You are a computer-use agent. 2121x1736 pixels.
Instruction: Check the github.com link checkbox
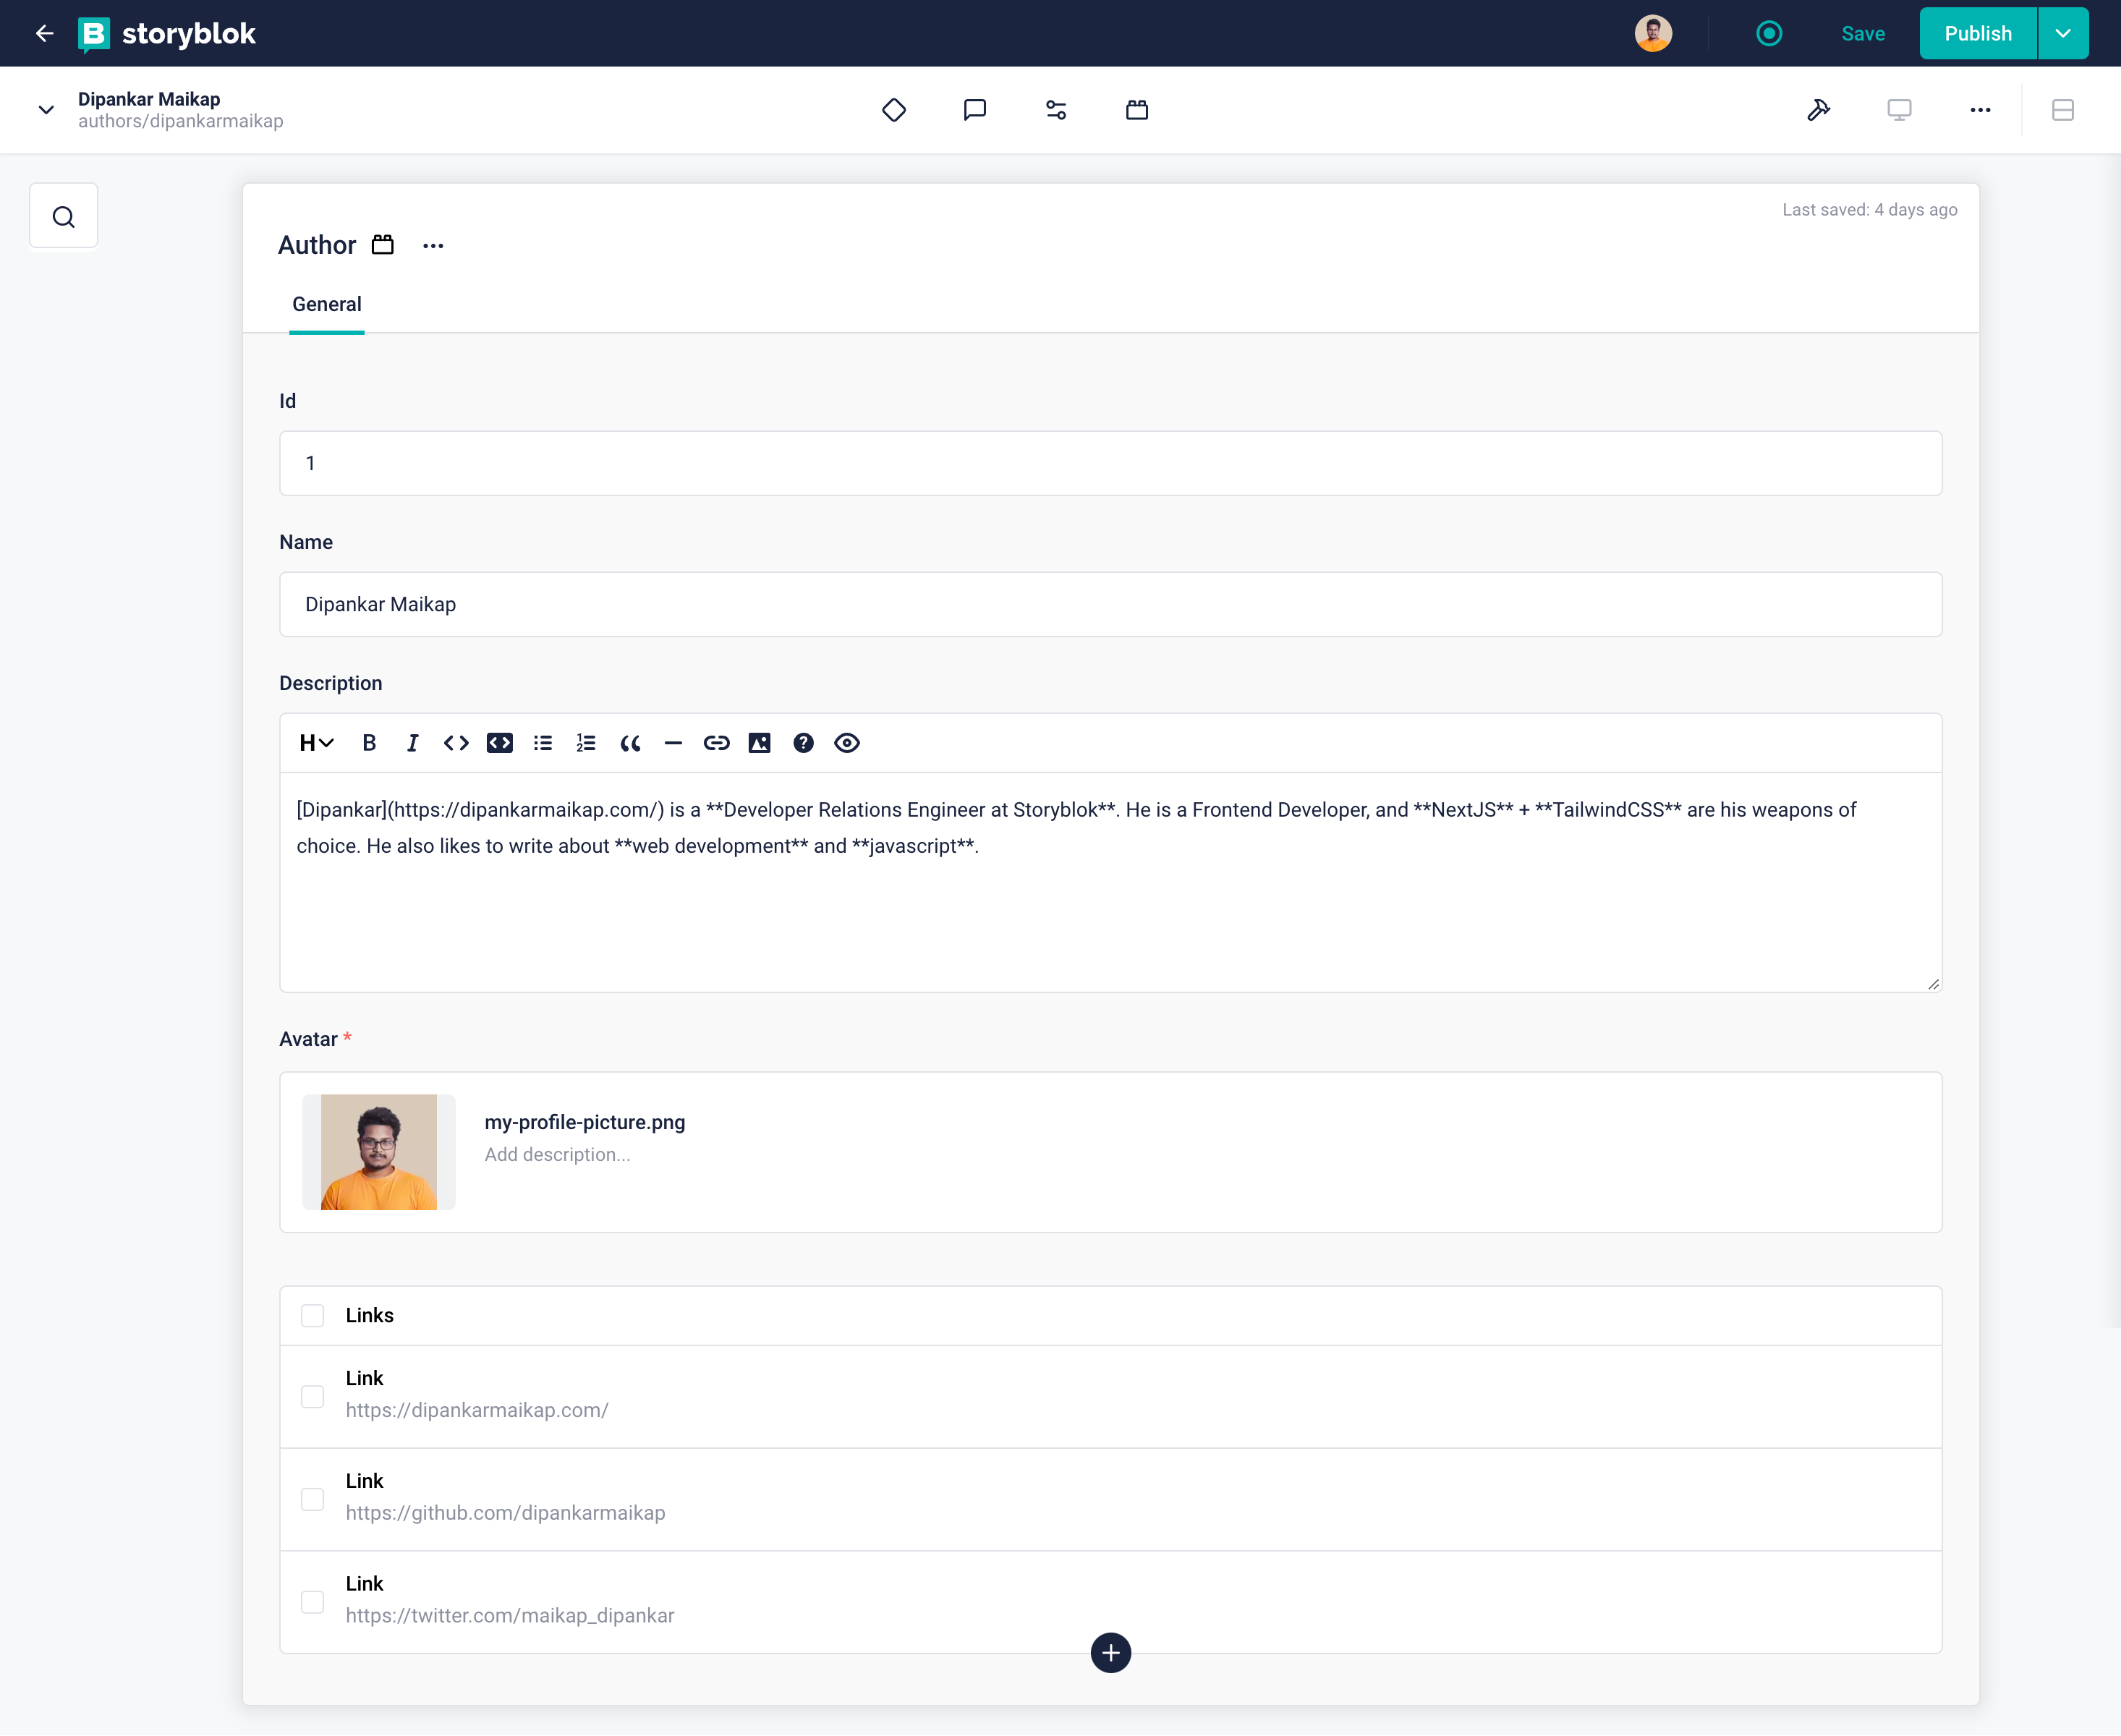point(313,1500)
